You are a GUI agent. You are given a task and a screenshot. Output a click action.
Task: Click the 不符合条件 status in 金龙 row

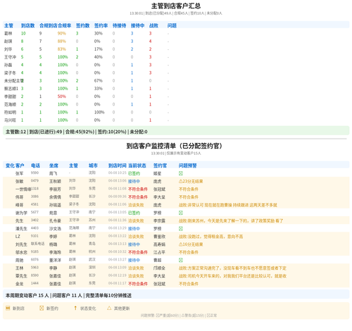click(138, 284)
